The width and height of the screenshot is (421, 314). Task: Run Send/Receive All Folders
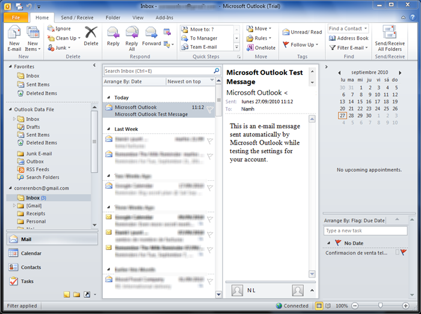(390, 38)
